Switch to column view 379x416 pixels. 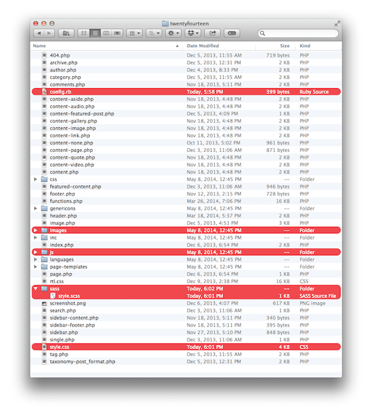click(x=106, y=33)
